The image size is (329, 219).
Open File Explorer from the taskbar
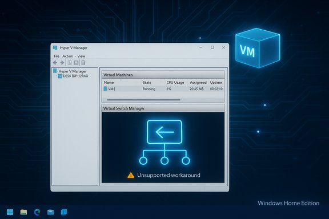[23, 212]
